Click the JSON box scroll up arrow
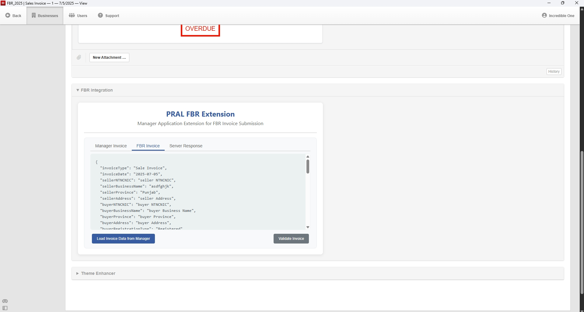This screenshot has height=312, width=584. click(x=308, y=156)
